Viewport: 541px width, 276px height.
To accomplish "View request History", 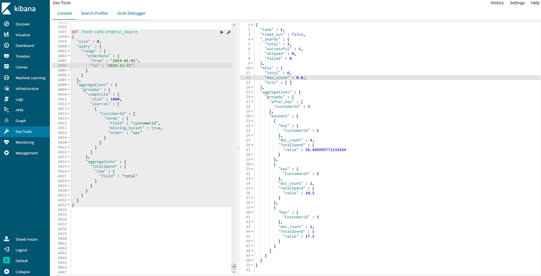I will tap(497, 3).
